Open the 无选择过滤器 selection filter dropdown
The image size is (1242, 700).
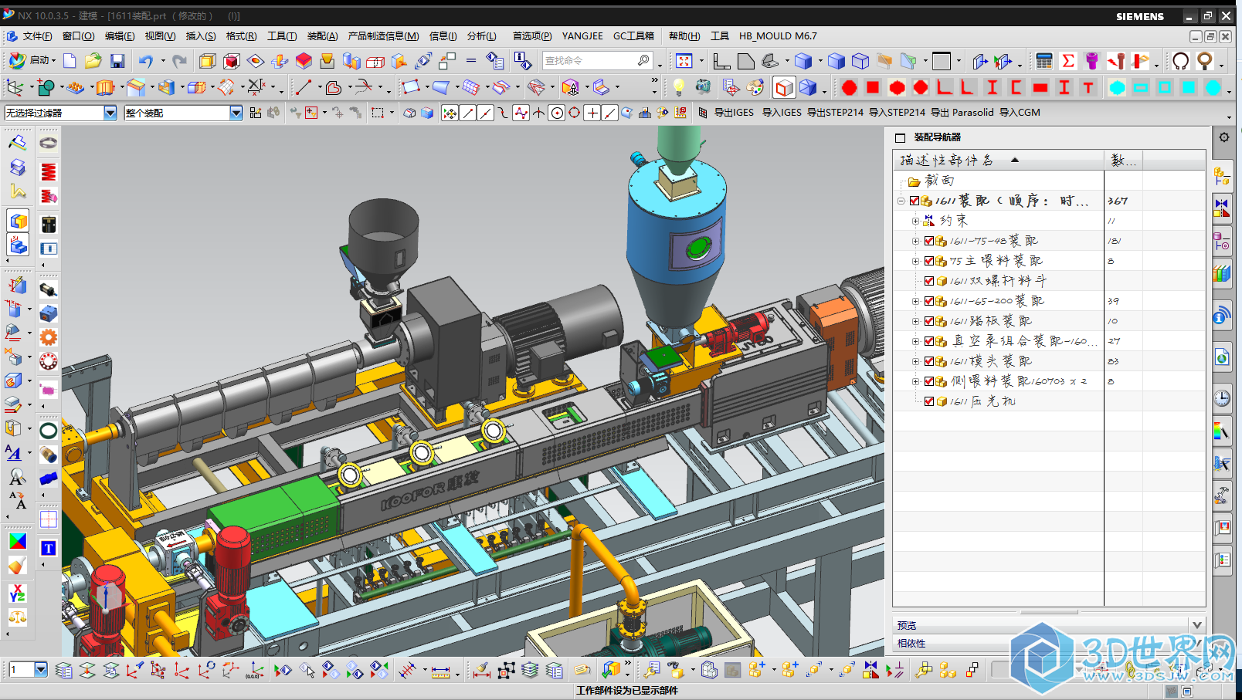[x=110, y=113]
